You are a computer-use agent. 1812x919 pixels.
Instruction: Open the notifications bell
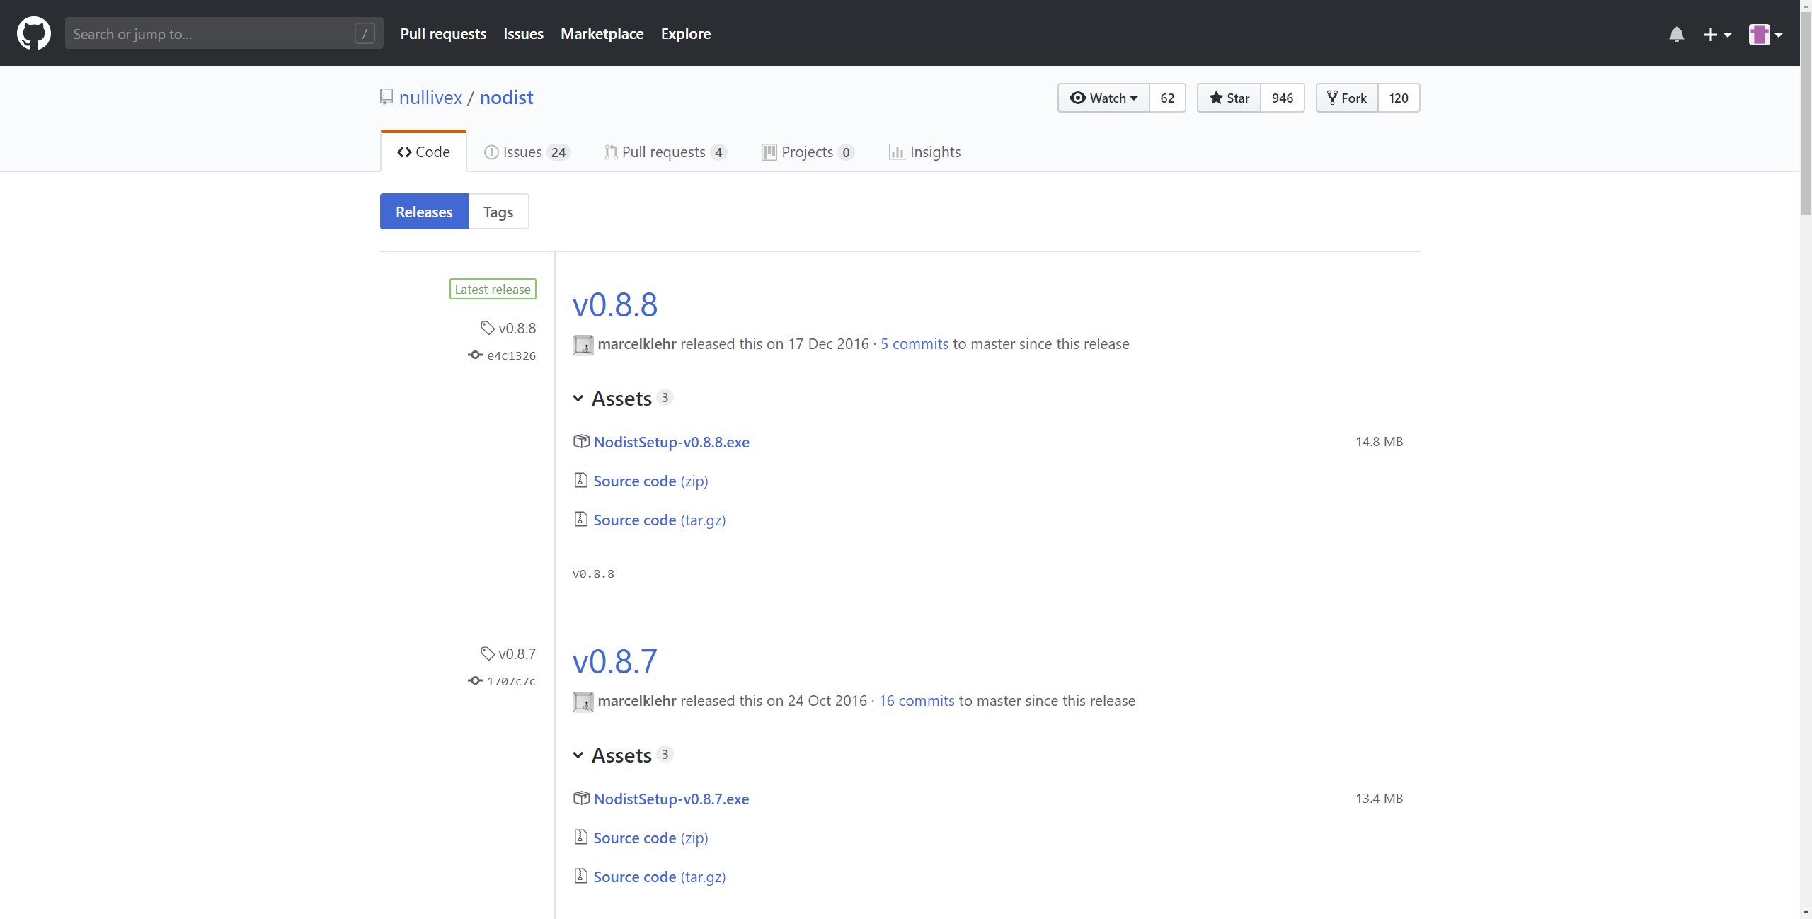1676,34
